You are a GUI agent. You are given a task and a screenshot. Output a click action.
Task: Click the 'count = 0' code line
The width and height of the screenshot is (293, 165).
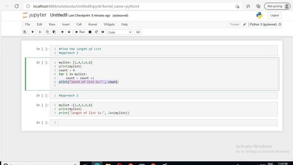[x=67, y=70]
